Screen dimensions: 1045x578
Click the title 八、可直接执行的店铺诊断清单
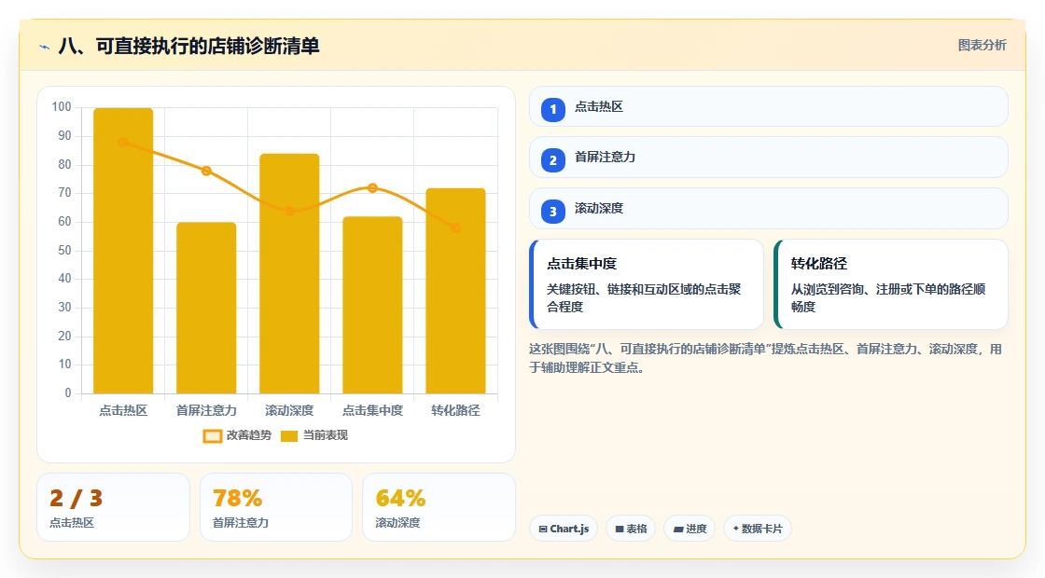click(189, 46)
